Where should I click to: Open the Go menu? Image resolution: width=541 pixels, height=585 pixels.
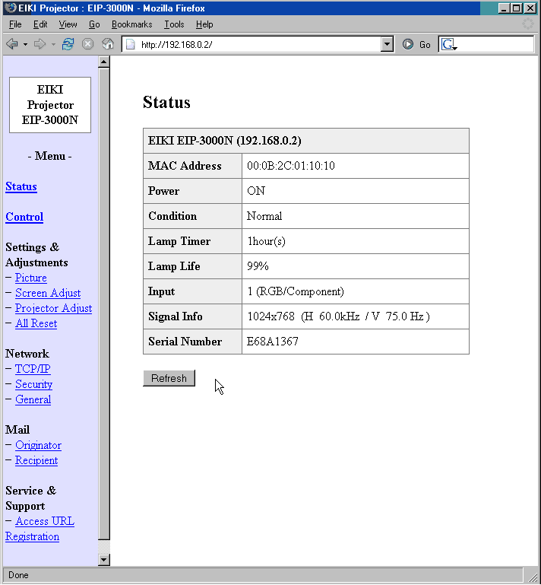coord(94,24)
